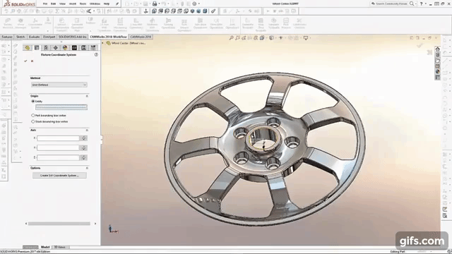Viewport: 452px width, 254px height.
Task: Click the View Settings monitor icon
Action: pyautogui.click(x=306, y=37)
